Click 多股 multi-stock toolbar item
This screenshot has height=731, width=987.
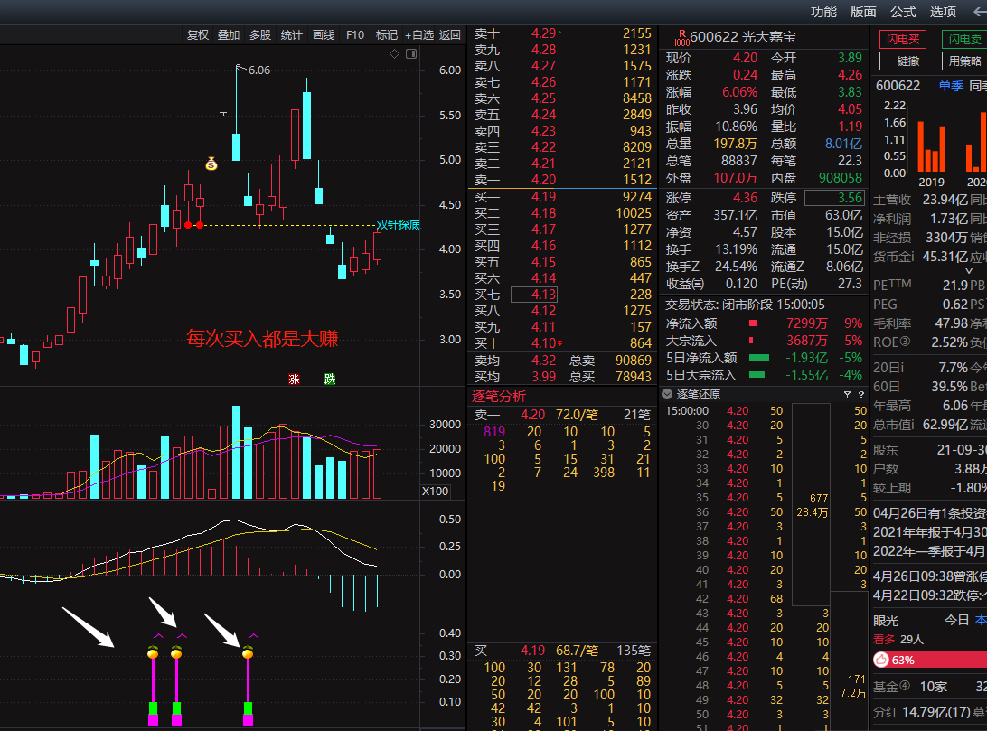click(x=260, y=34)
